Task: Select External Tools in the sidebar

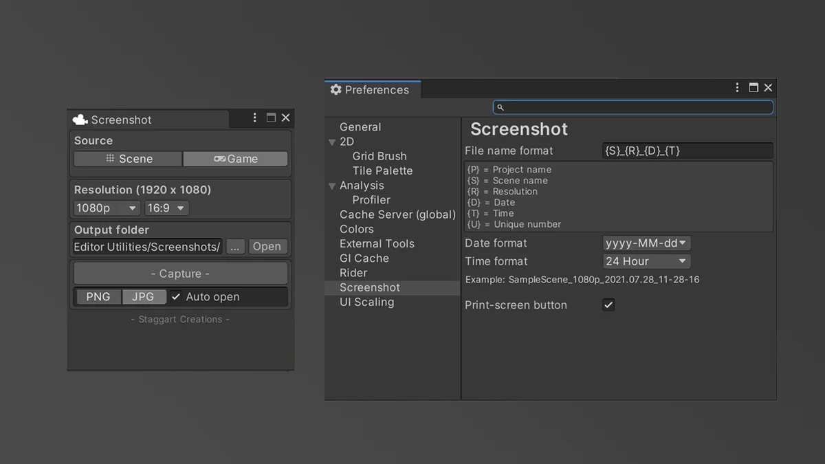Action: click(x=377, y=243)
